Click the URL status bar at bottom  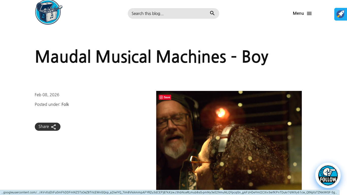(170, 192)
